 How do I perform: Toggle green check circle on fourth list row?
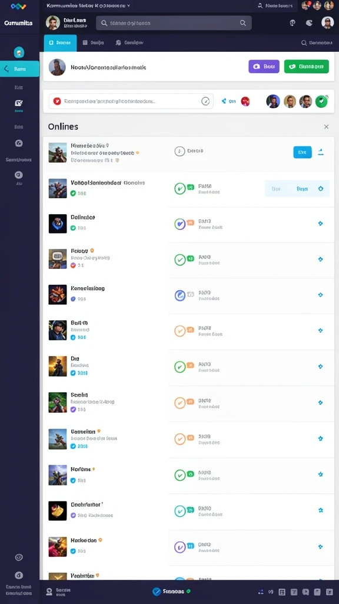180,260
